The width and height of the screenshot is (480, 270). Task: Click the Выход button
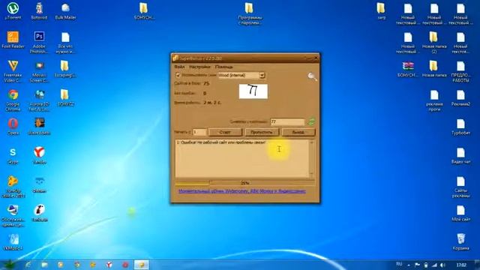tap(298, 132)
